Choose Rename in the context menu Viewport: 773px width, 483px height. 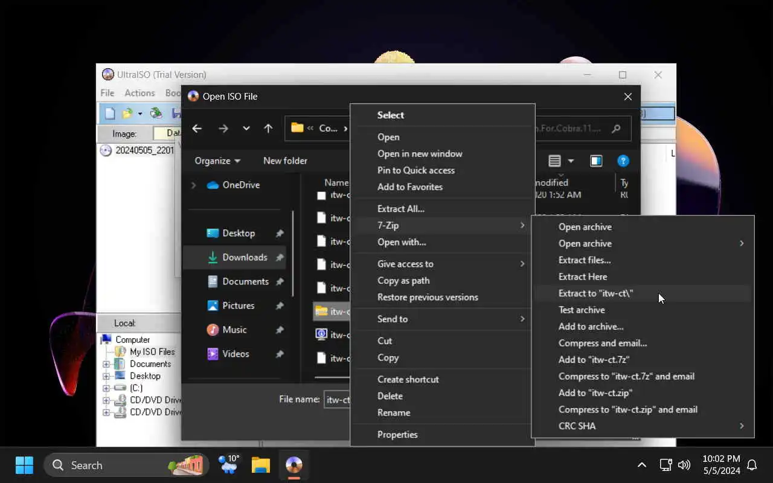click(x=443, y=412)
